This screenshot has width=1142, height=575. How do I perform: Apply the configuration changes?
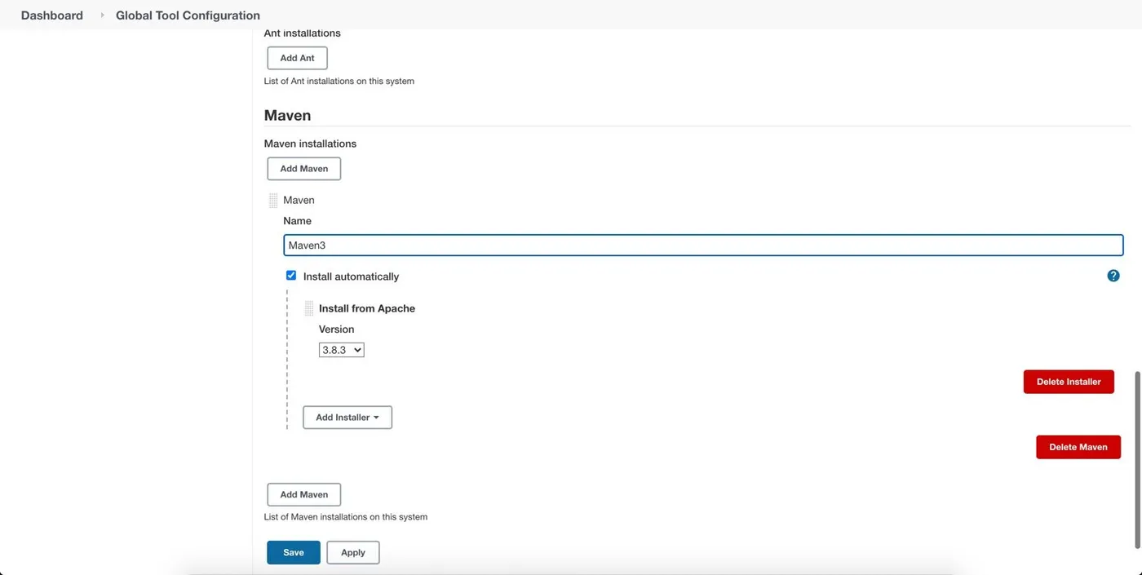click(353, 552)
